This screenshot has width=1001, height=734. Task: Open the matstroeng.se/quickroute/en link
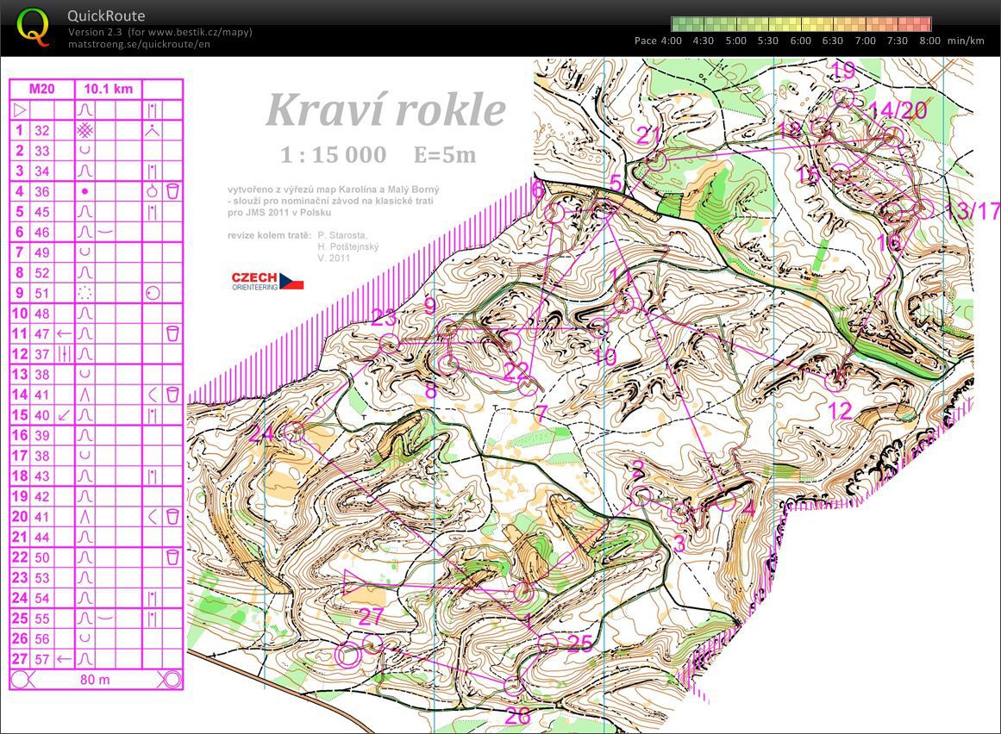[x=139, y=44]
